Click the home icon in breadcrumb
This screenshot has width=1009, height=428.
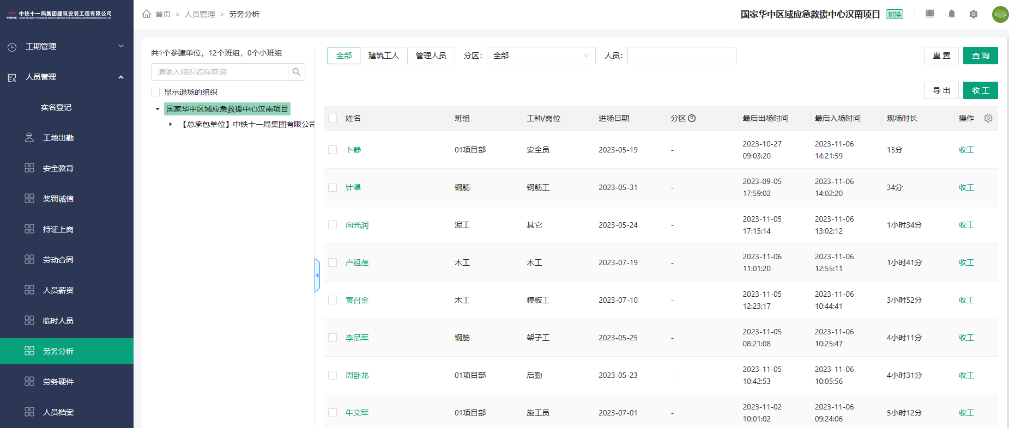(x=147, y=14)
